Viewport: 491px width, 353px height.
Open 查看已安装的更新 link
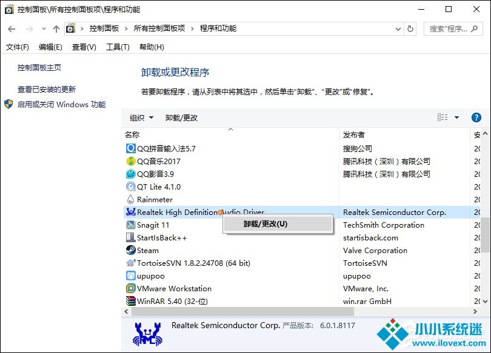point(46,90)
